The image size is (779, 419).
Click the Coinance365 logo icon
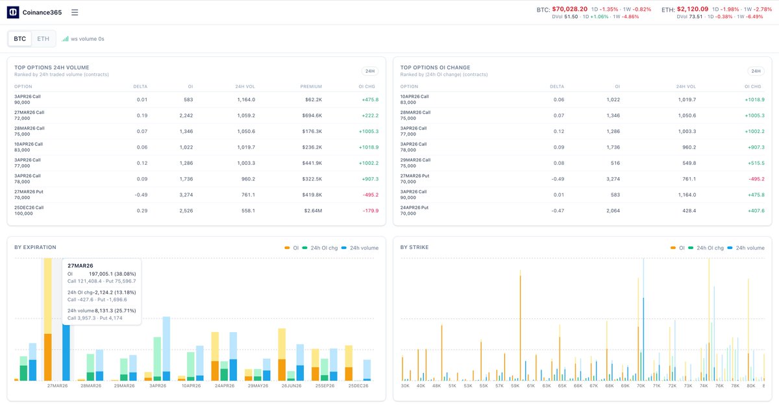pos(13,12)
